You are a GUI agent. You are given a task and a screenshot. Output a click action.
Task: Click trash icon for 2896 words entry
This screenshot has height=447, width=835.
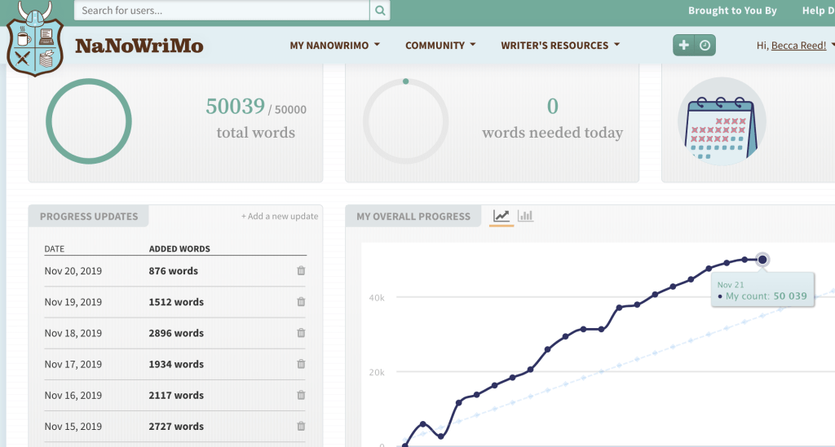[x=301, y=333]
